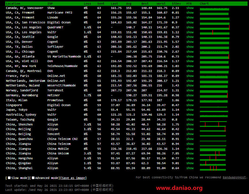Show MTR for Vancouver Shaw row
Image resolution: width=249 pixels, height=194 pixels.
point(190,8)
